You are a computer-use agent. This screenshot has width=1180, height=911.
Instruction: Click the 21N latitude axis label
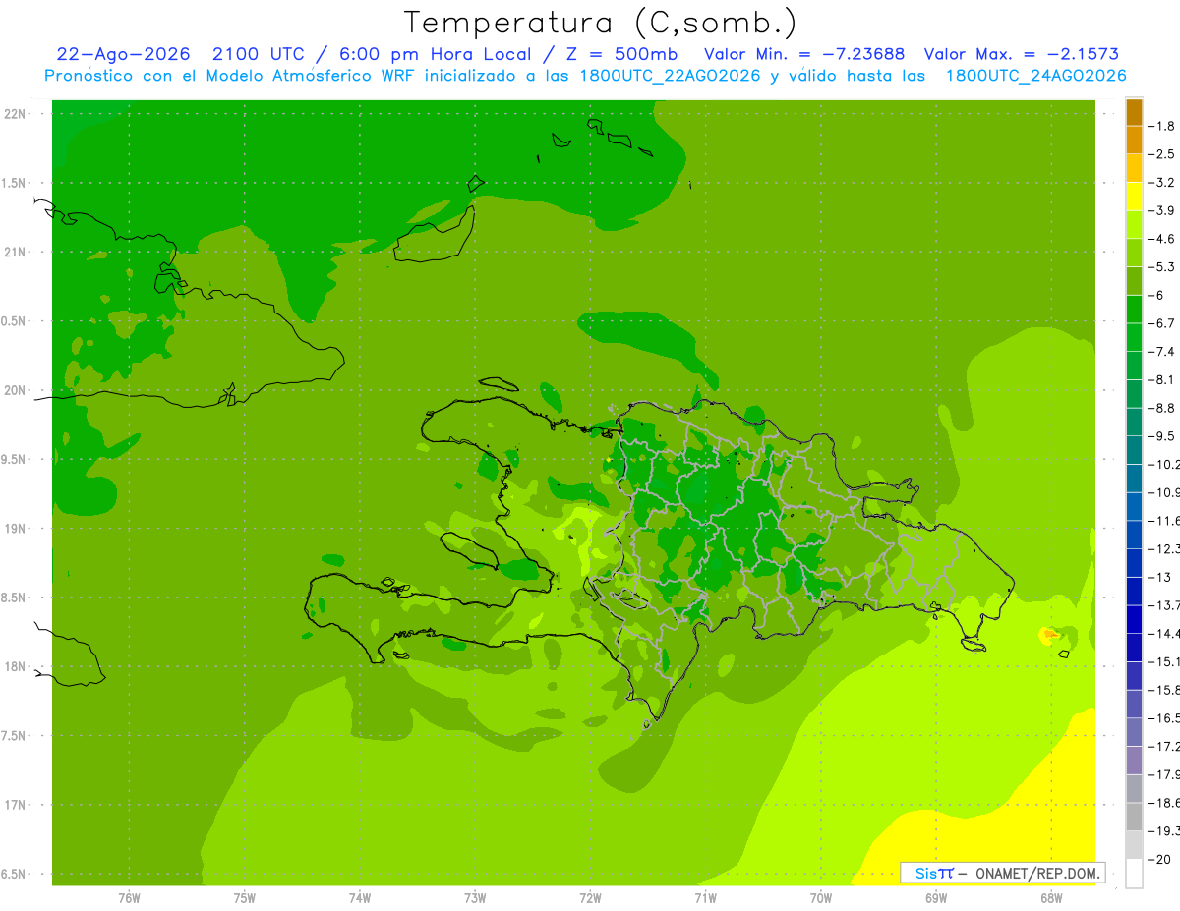[x=15, y=253]
